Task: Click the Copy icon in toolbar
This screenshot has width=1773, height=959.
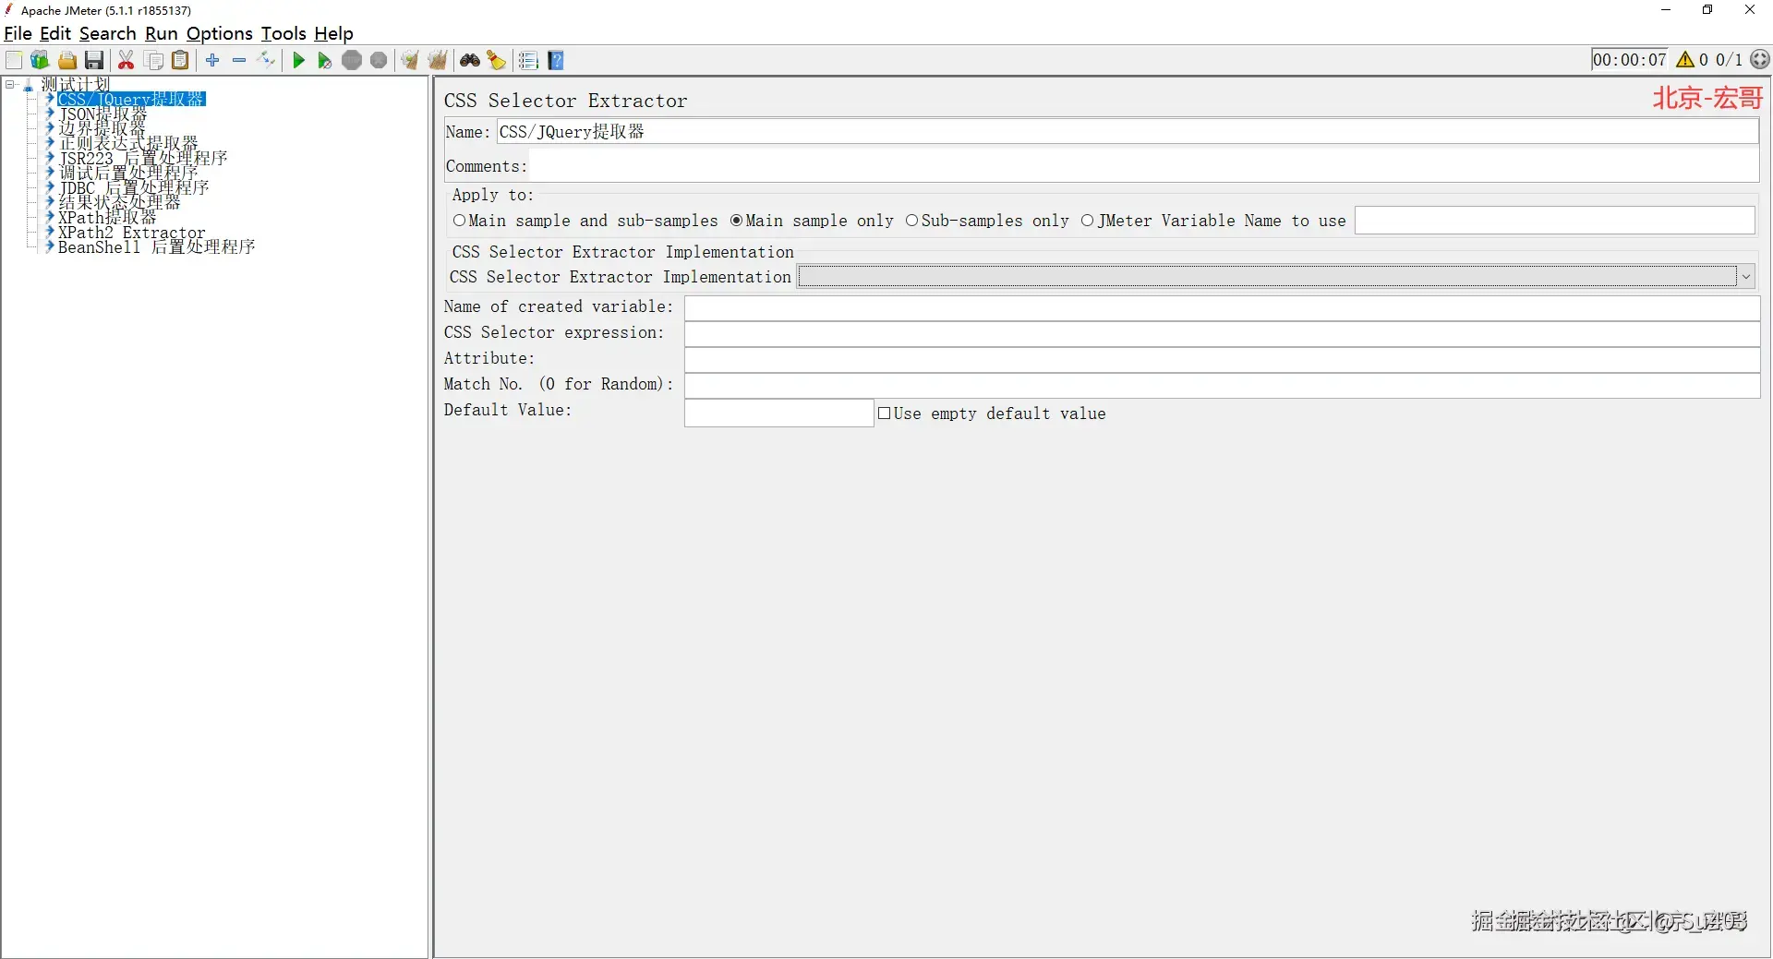Action: [x=154, y=61]
